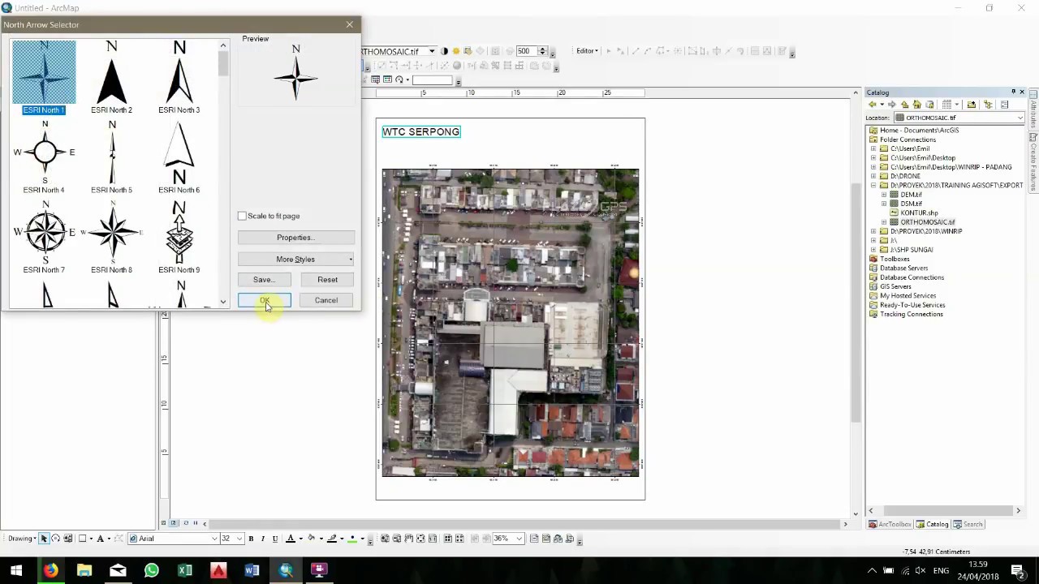Click the image contrast icon
This screenshot has height=584, width=1039.
coord(444,51)
